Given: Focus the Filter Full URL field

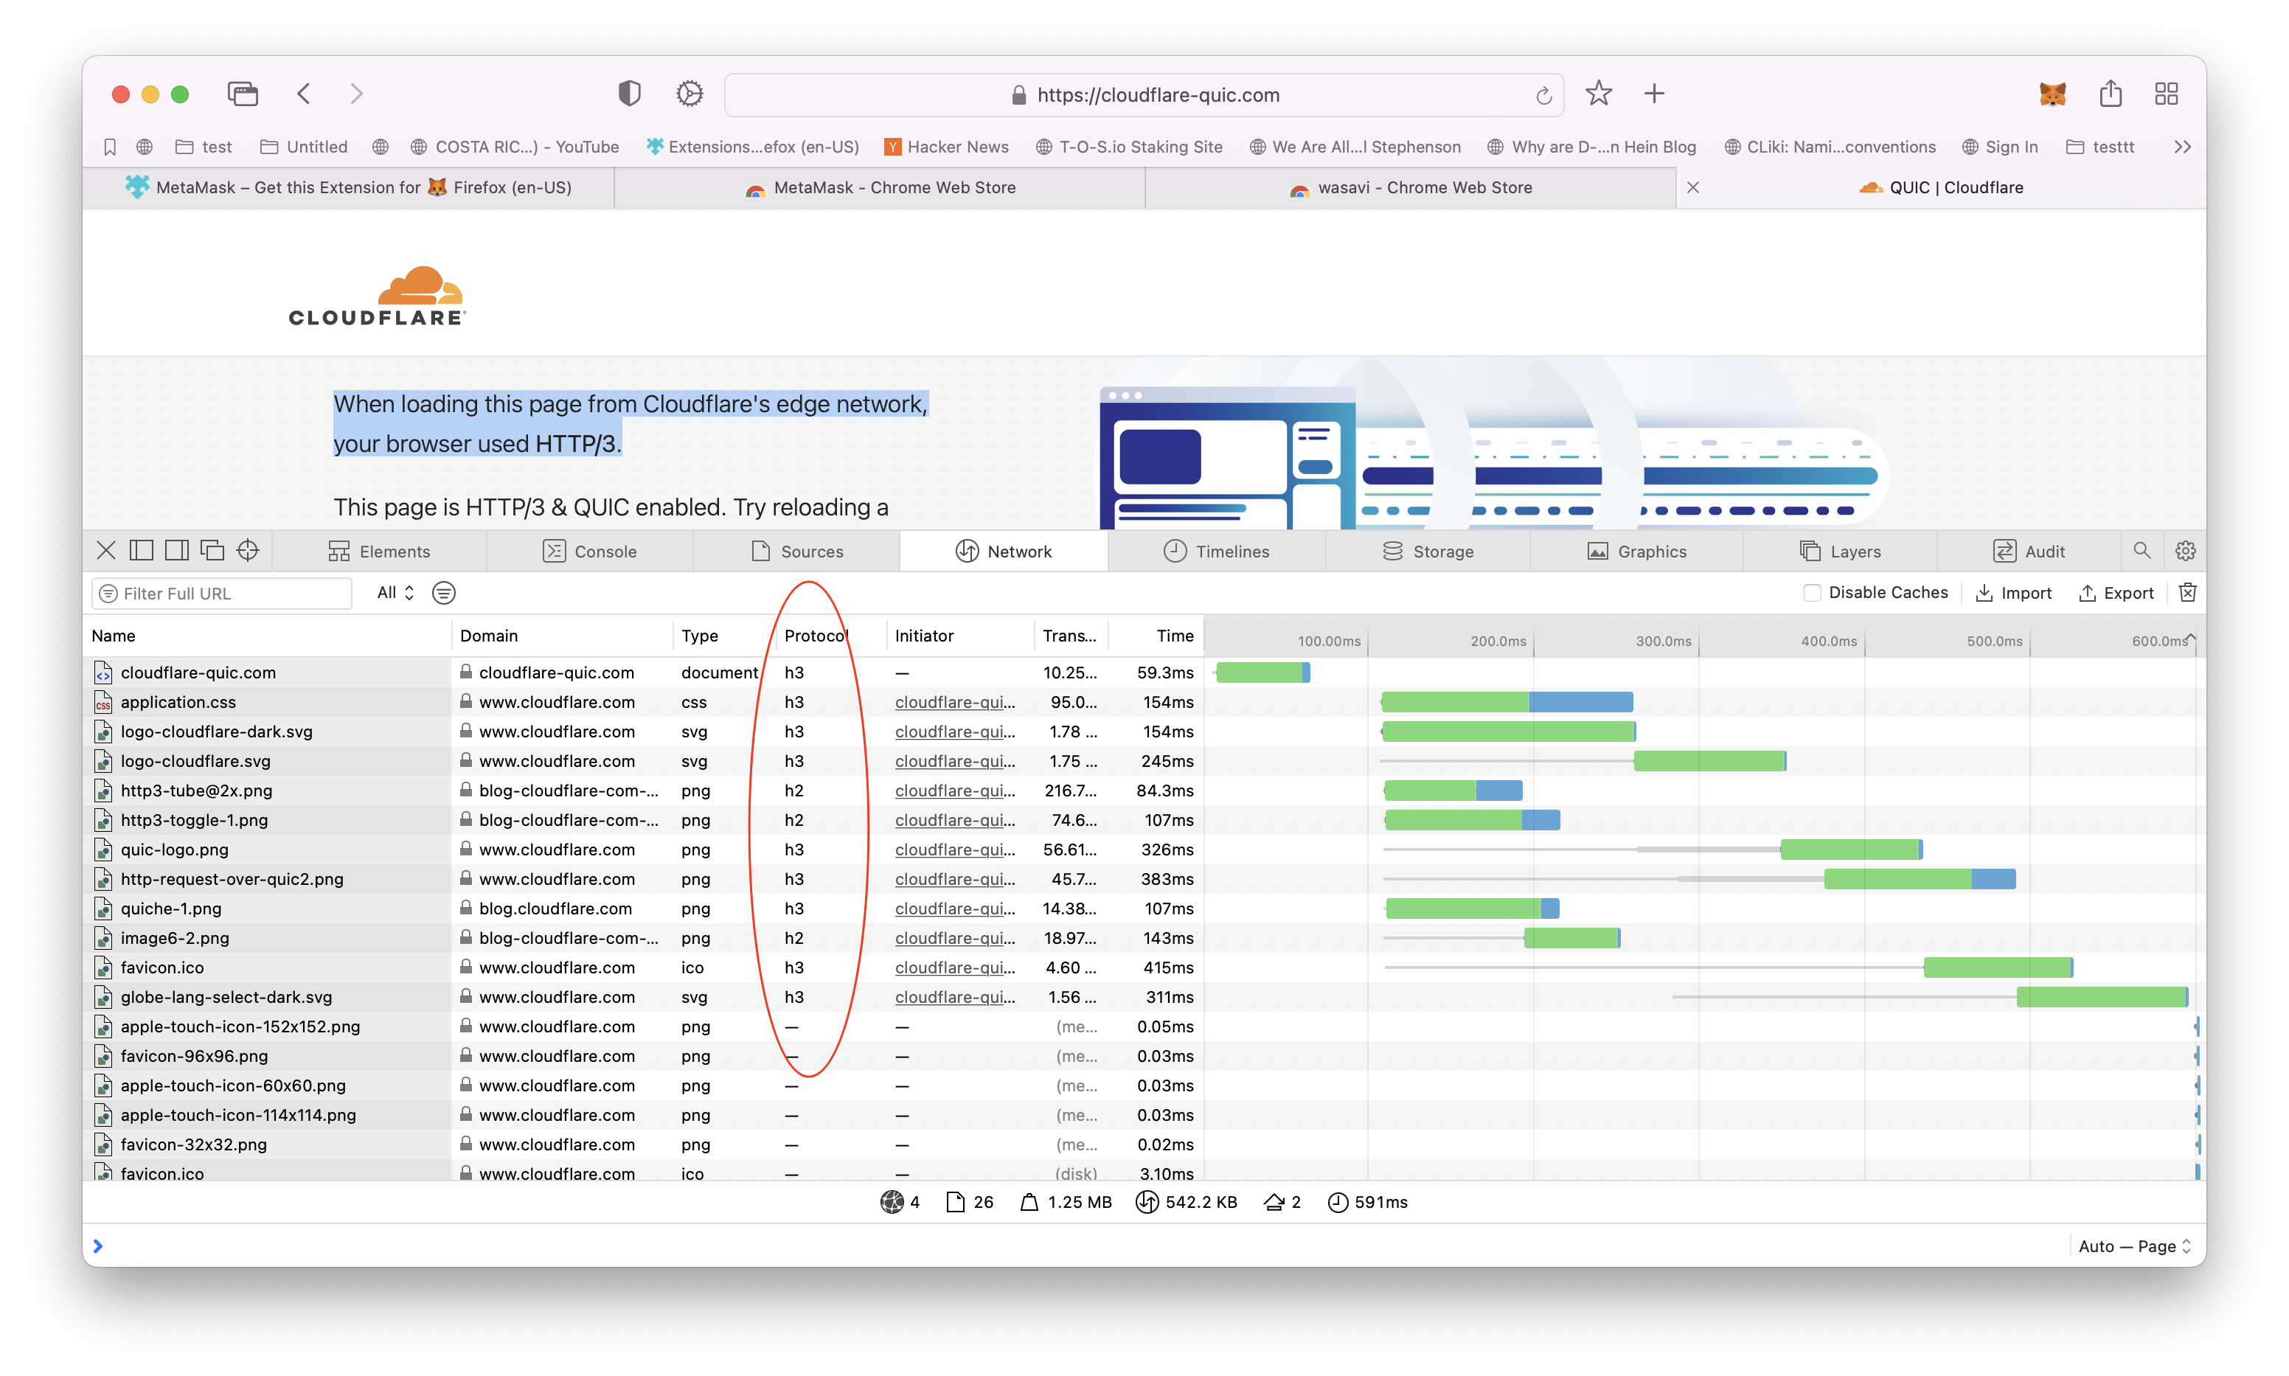Looking at the screenshot, I should click(221, 594).
